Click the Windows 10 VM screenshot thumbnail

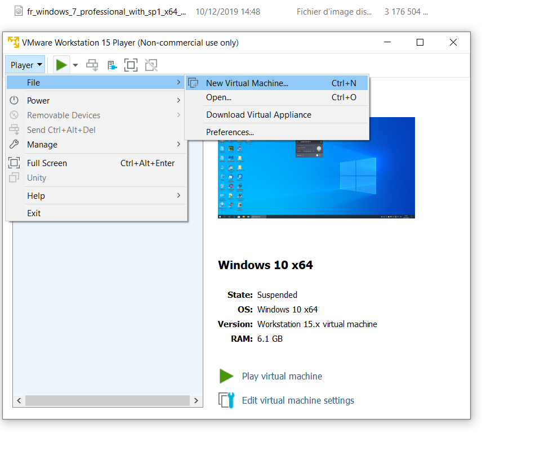[316, 168]
